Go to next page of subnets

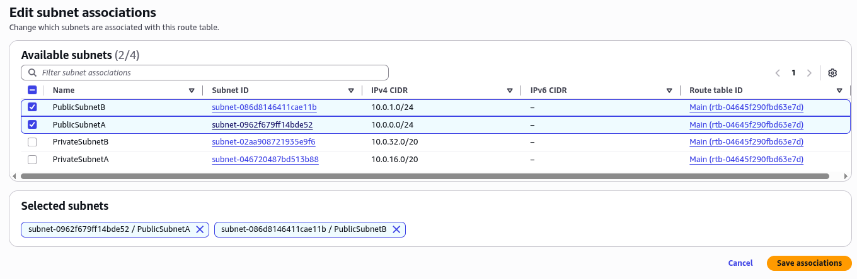click(809, 73)
